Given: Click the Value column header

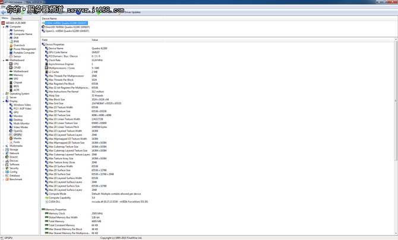Looking at the screenshot, I should (127, 40).
